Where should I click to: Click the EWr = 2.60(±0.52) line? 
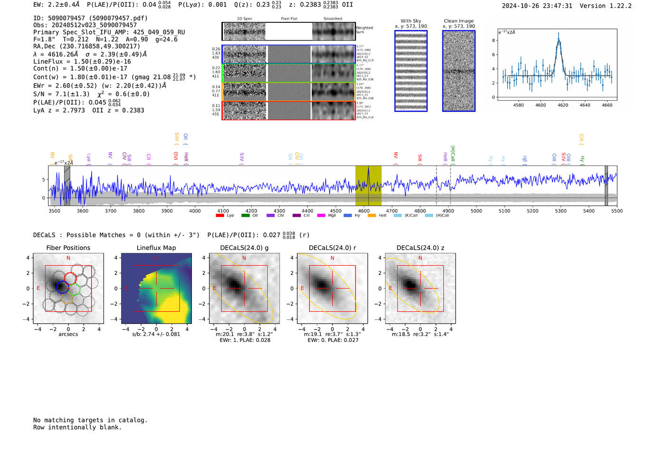pos(100,86)
